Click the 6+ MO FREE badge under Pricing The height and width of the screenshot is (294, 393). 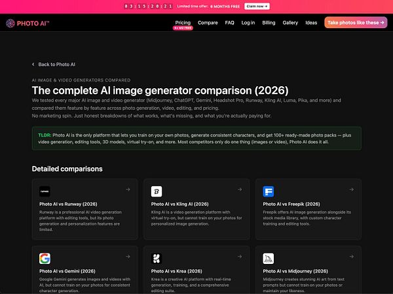click(x=183, y=28)
